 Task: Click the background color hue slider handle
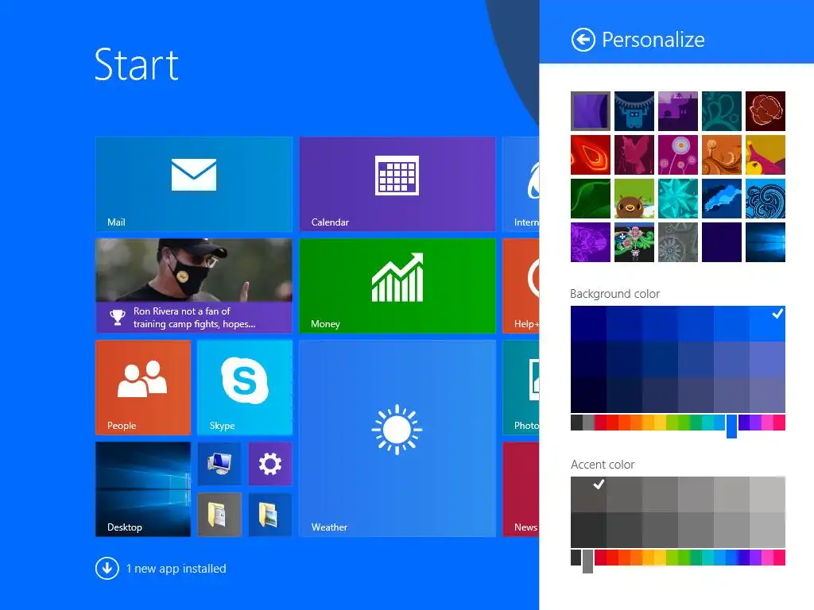[731, 427]
